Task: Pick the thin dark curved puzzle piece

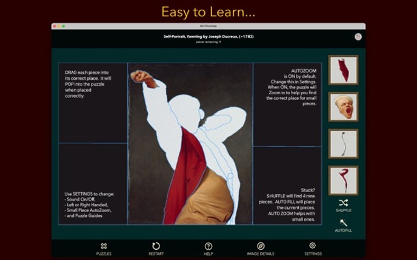Action: tap(344, 144)
